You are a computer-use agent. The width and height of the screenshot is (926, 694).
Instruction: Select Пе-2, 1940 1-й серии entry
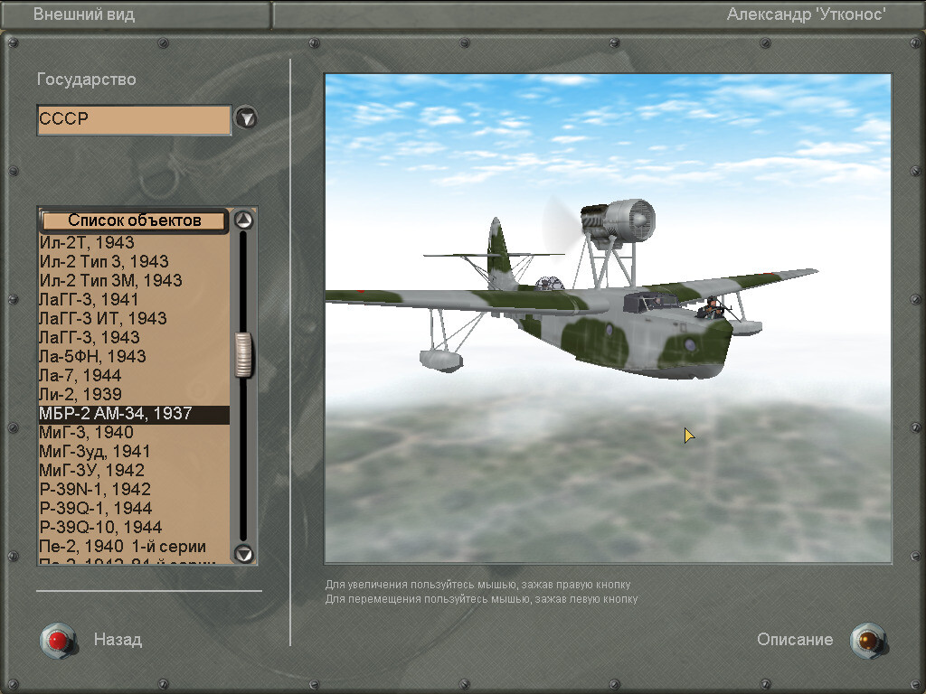click(x=134, y=546)
